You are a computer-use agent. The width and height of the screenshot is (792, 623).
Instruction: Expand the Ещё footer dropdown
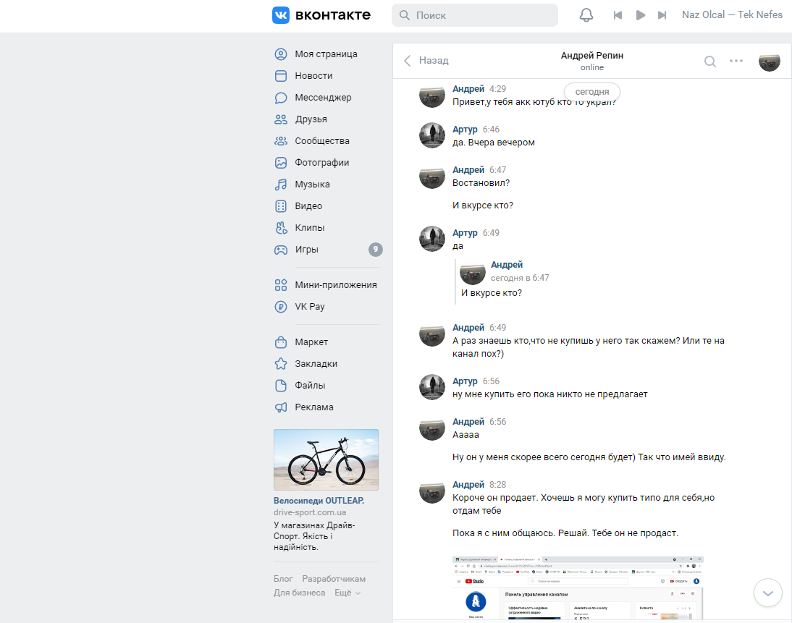(347, 592)
